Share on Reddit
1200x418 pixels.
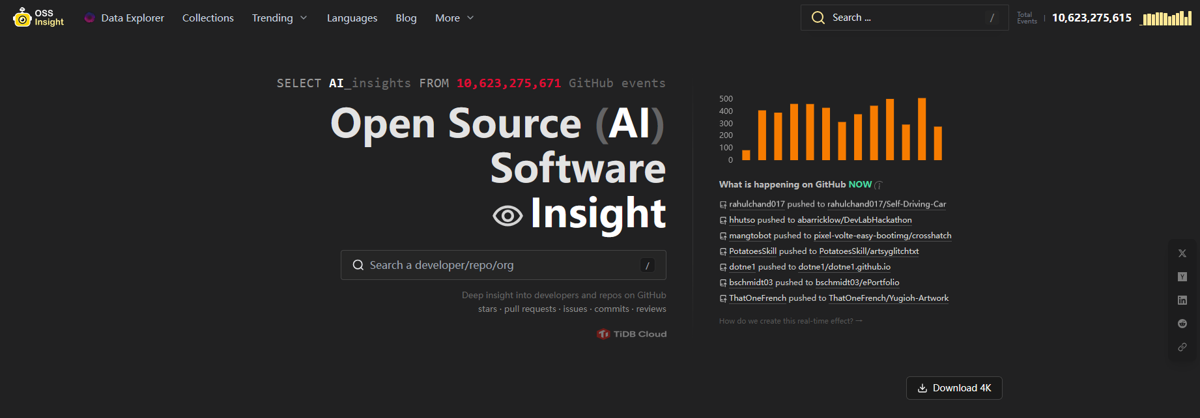tap(1182, 324)
